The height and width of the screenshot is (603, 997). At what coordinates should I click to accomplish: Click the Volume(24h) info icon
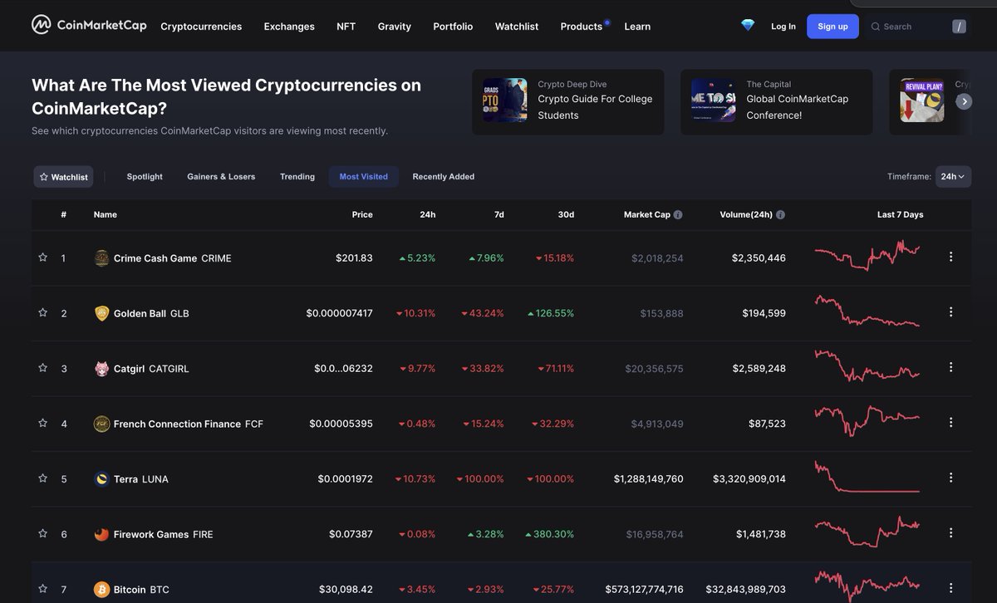click(780, 214)
